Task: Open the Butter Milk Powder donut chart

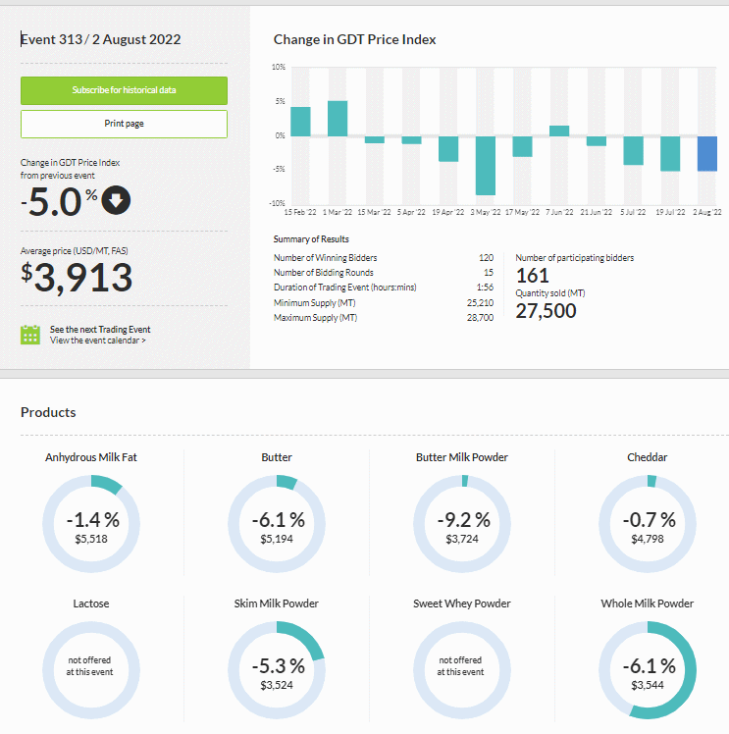Action: (462, 524)
